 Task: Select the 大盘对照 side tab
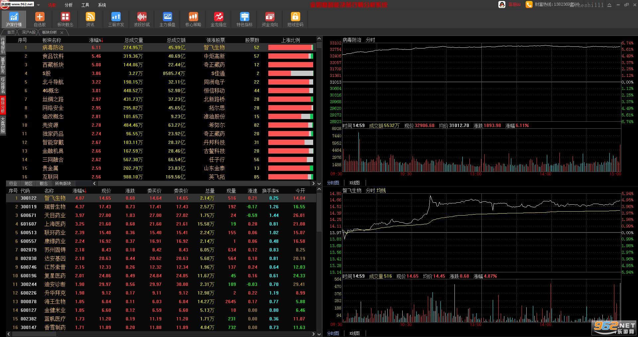(3, 125)
